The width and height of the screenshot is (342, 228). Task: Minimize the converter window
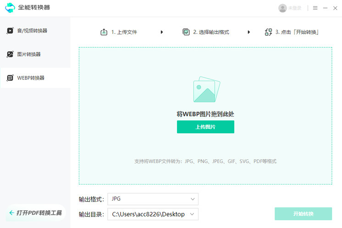(x=326, y=8)
